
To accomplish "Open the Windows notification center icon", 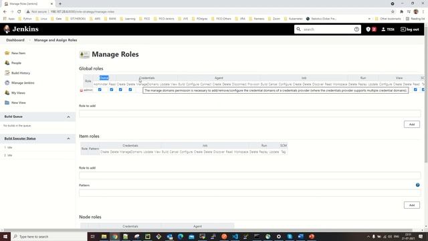I will coord(421,236).
